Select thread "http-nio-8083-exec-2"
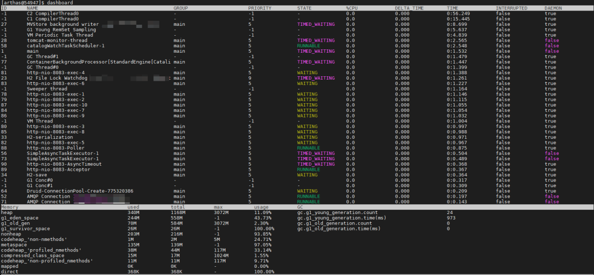The width and height of the screenshot is (594, 275). coord(56,99)
